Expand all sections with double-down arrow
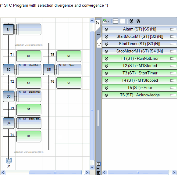 click(x=131, y=21)
